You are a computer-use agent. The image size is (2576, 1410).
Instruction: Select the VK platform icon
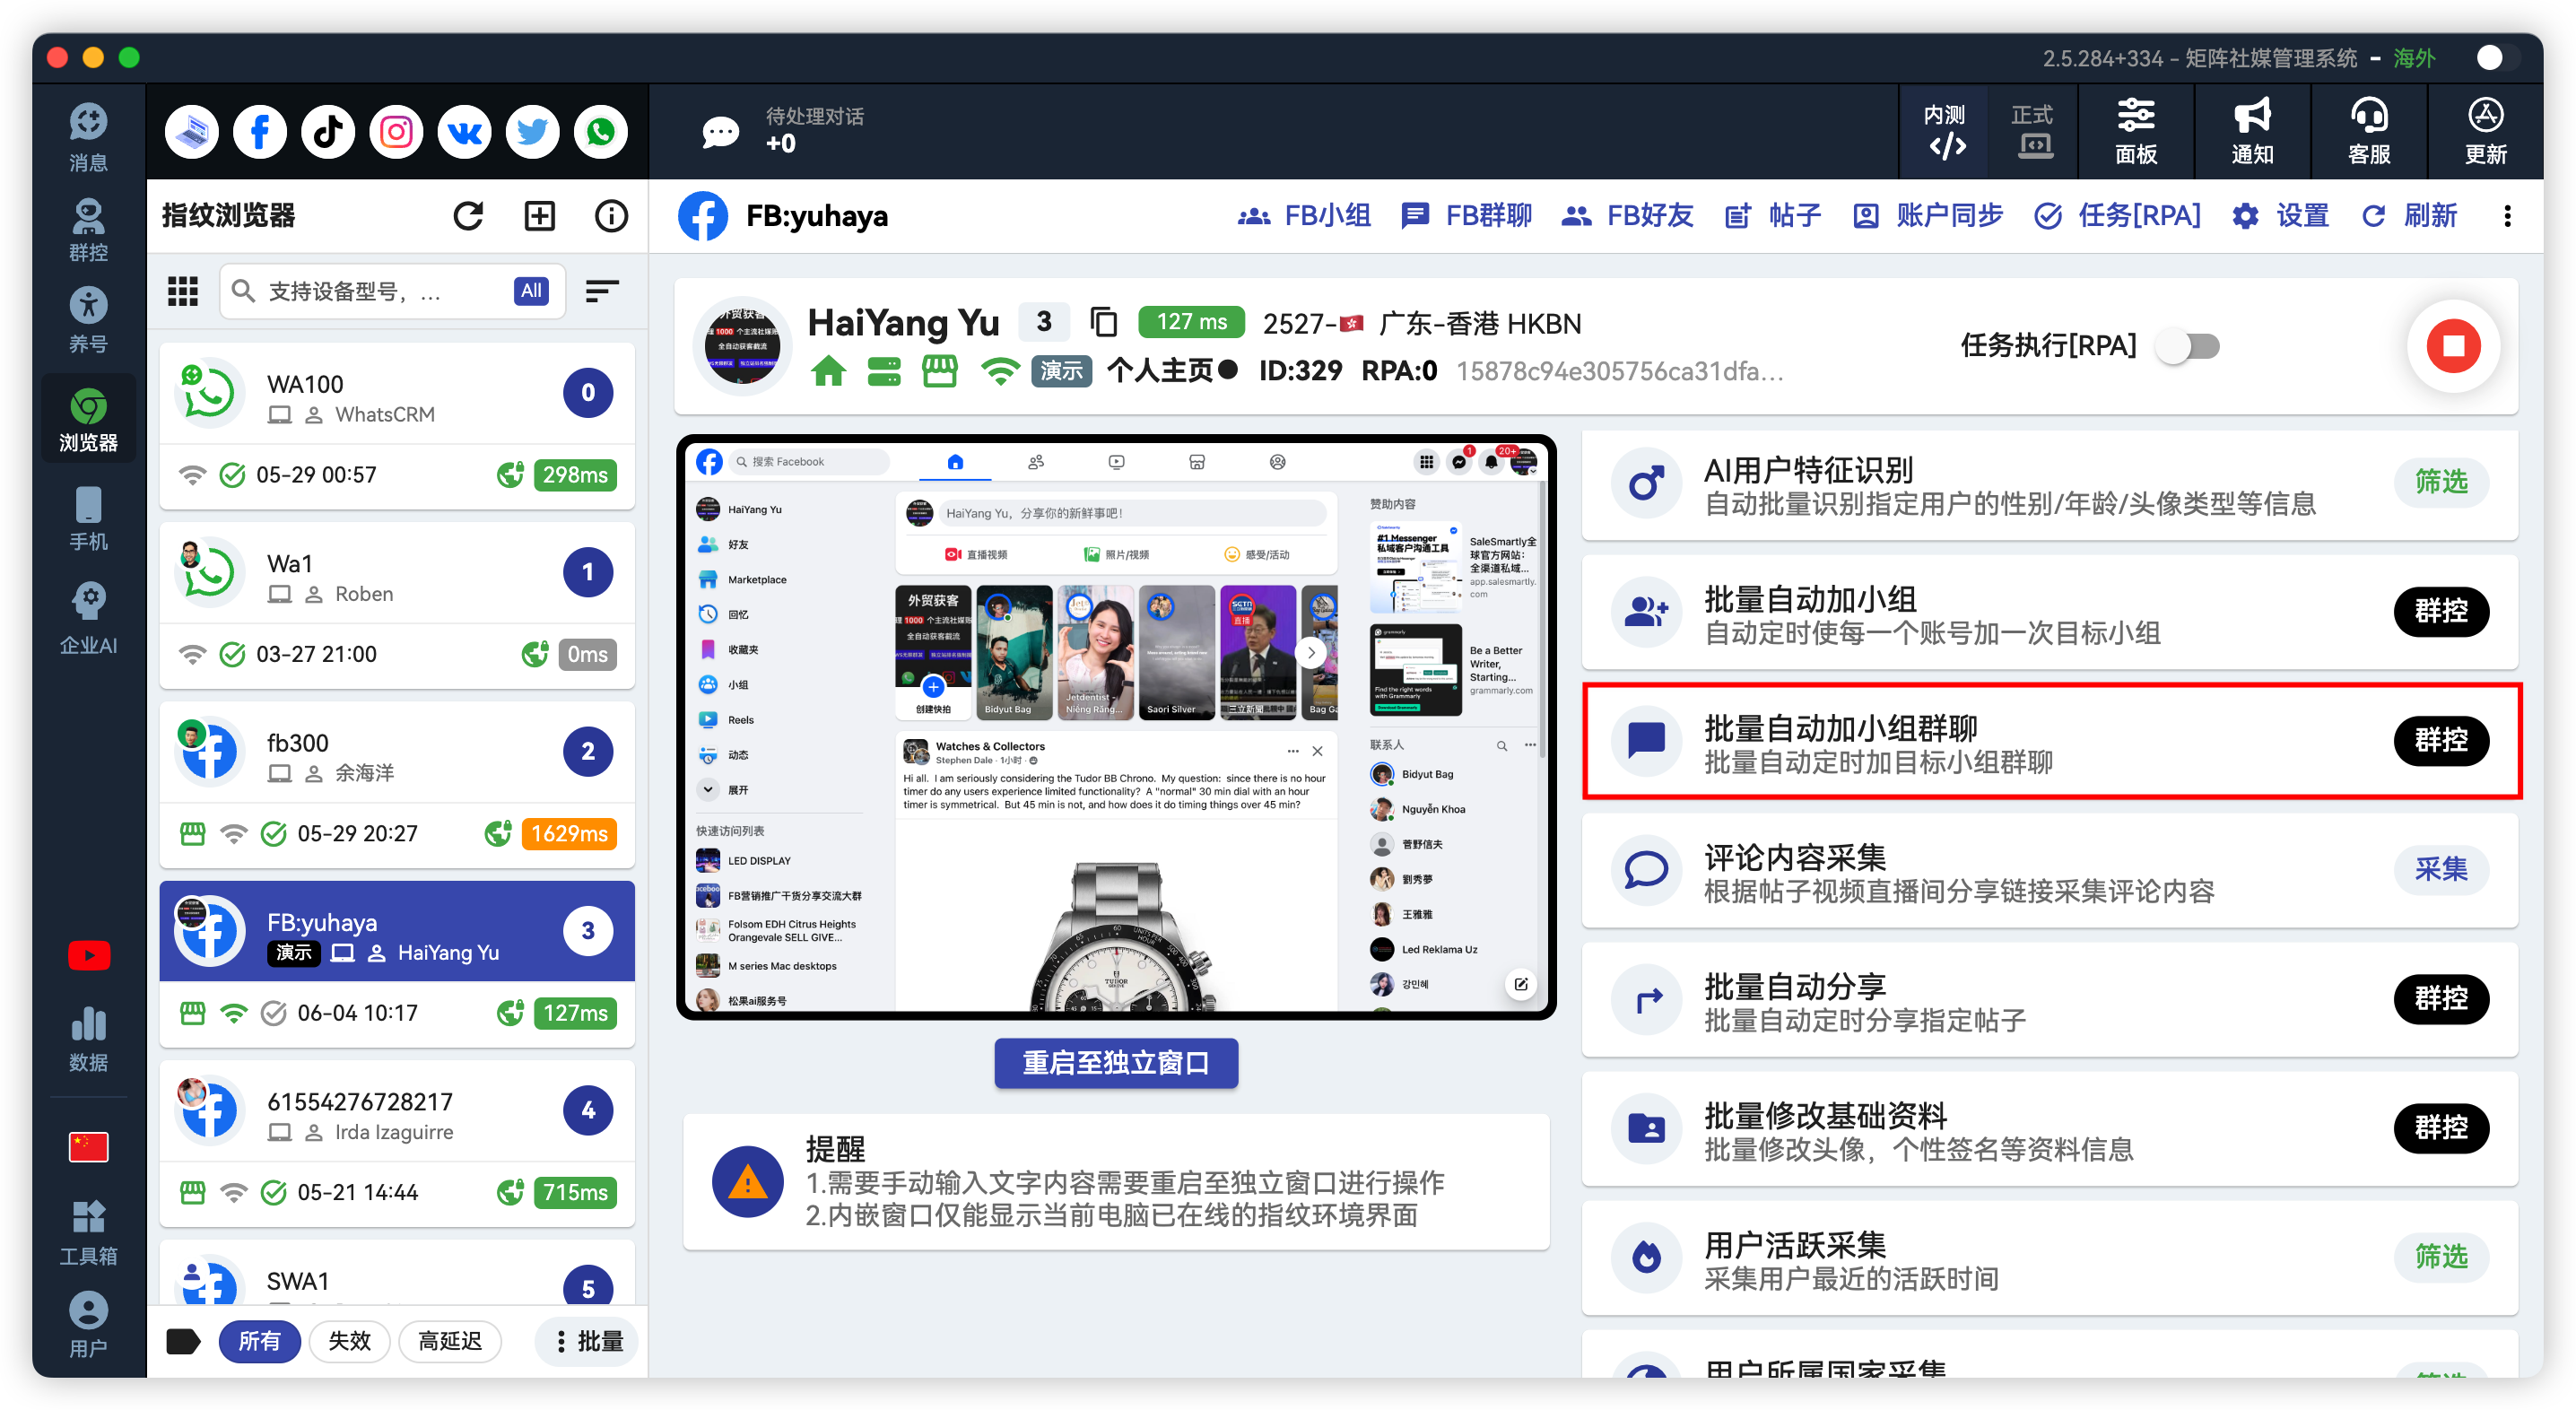(x=464, y=132)
